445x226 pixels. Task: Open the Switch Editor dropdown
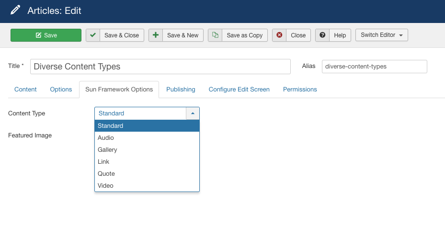click(381, 35)
